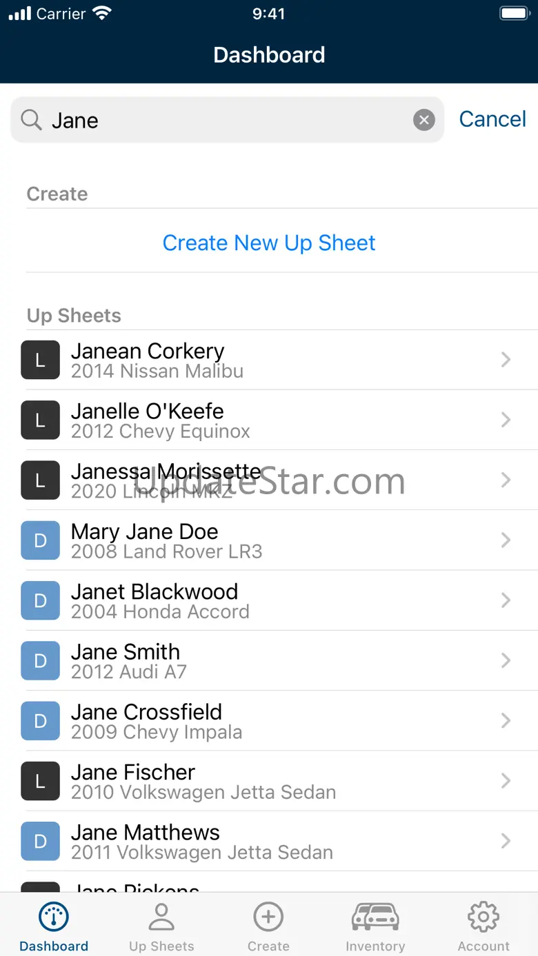Tap Create New Up Sheet link
Viewport: 538px width, 956px height.
[269, 243]
